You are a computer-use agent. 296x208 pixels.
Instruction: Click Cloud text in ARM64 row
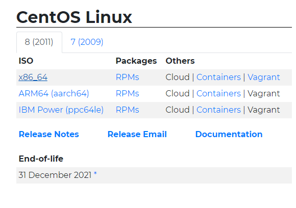178,93
